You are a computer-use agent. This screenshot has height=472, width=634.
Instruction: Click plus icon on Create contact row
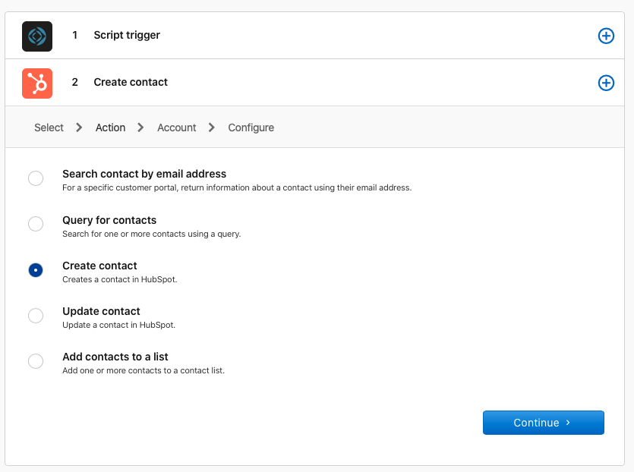[x=606, y=83]
